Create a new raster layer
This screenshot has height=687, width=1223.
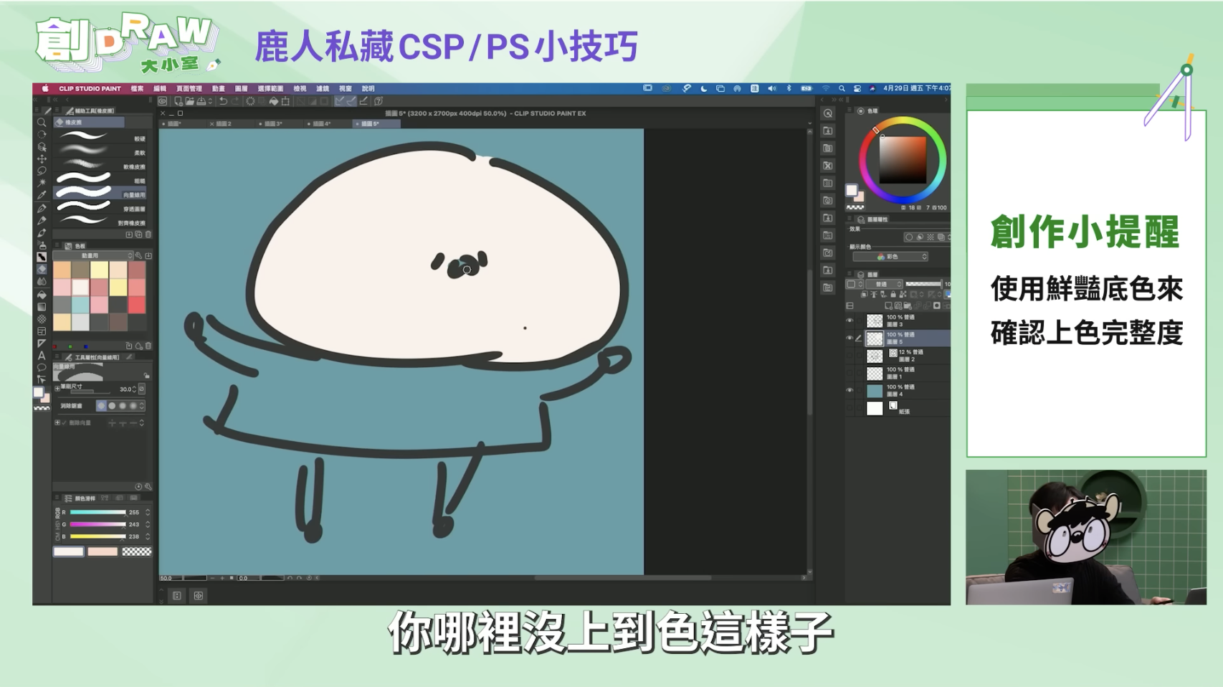890,305
